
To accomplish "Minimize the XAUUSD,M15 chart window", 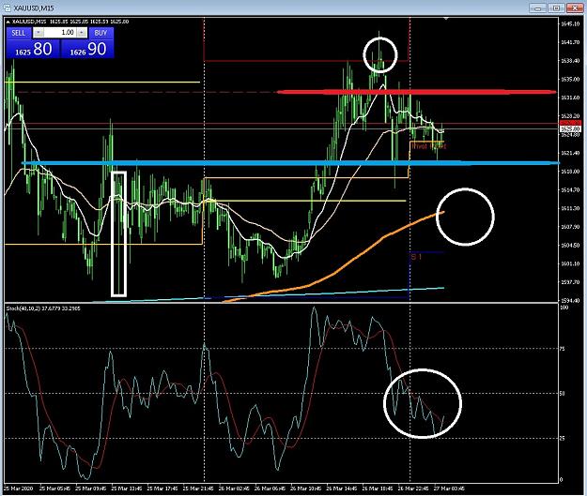I will point(538,8).
